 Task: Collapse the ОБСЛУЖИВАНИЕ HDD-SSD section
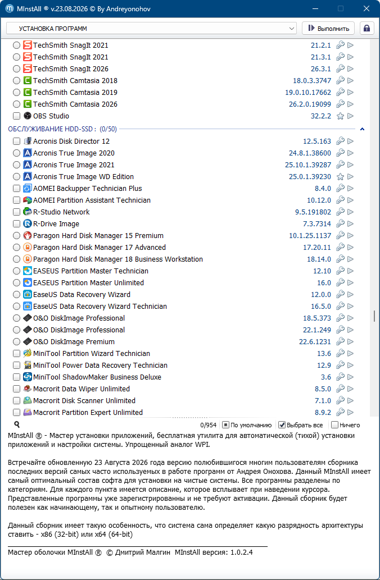tap(362, 129)
